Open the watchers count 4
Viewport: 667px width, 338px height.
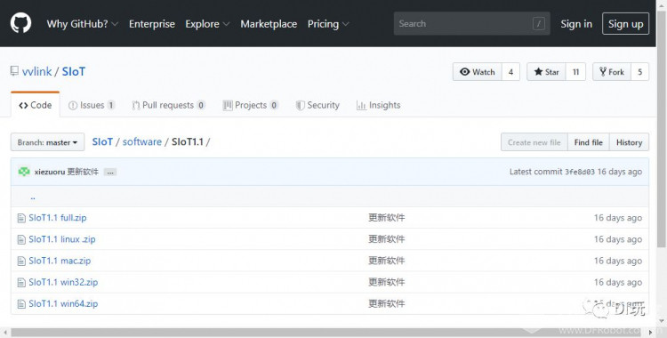[x=510, y=72]
